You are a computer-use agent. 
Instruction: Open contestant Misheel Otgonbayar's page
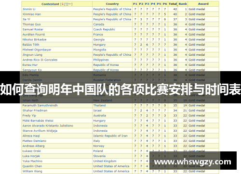tap(37, 50)
